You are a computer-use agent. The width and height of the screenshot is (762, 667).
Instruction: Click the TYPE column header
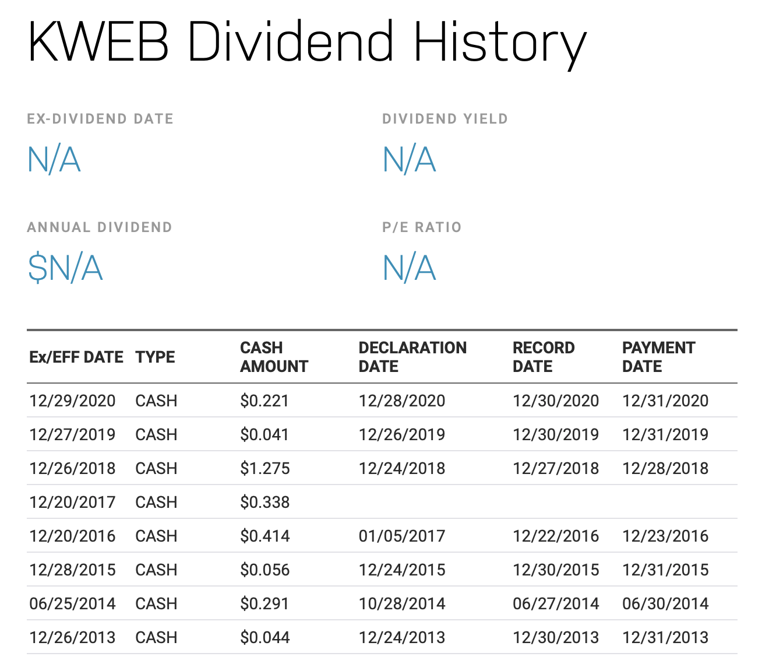pyautogui.click(x=155, y=357)
